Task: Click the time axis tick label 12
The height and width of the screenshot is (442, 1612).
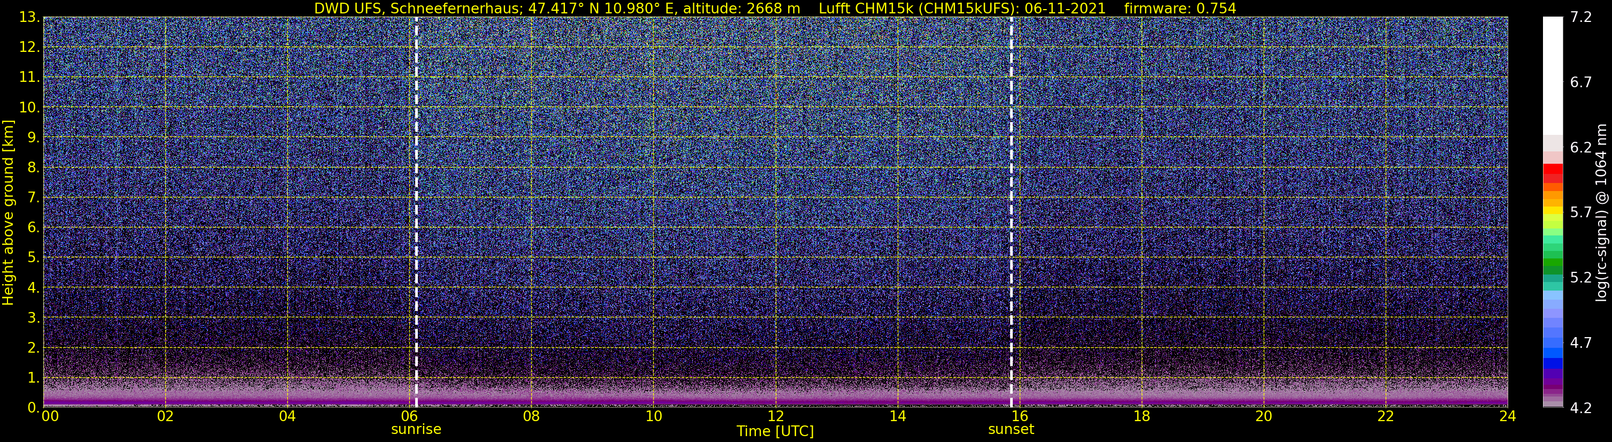Action: click(x=775, y=416)
